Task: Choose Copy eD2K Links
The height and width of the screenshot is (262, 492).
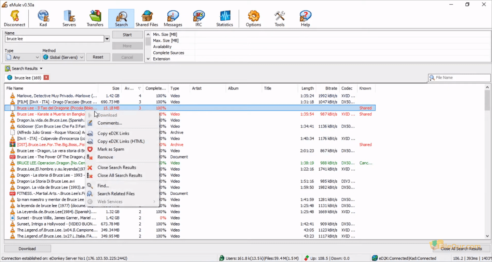Action: pyautogui.click(x=113, y=133)
